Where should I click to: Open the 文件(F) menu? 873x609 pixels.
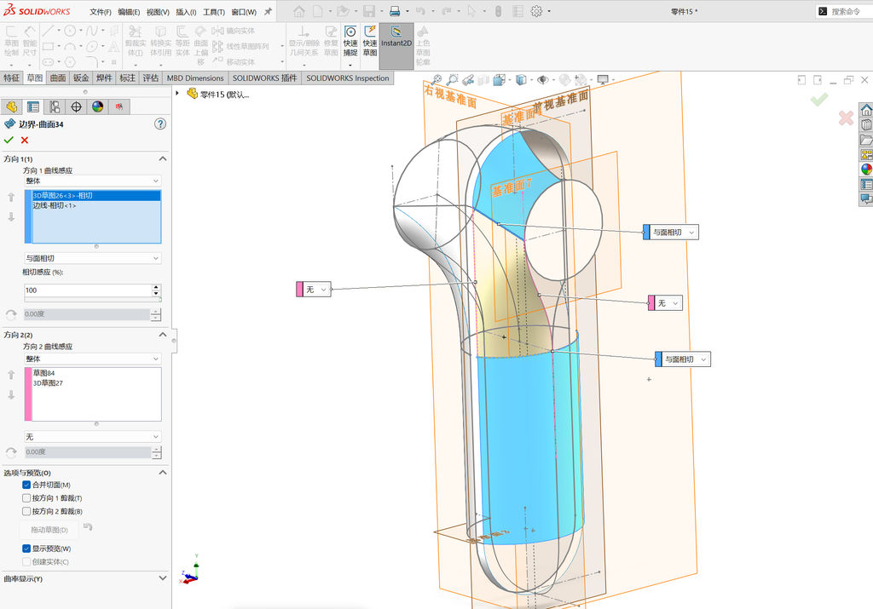[x=101, y=12]
